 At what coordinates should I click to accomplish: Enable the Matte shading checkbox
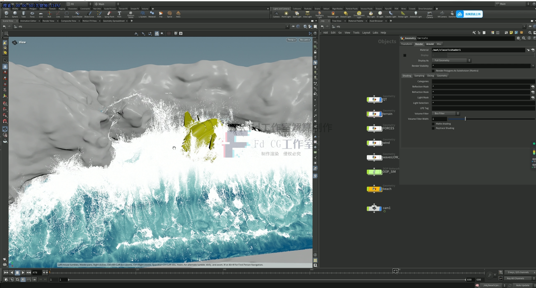pyautogui.click(x=433, y=123)
